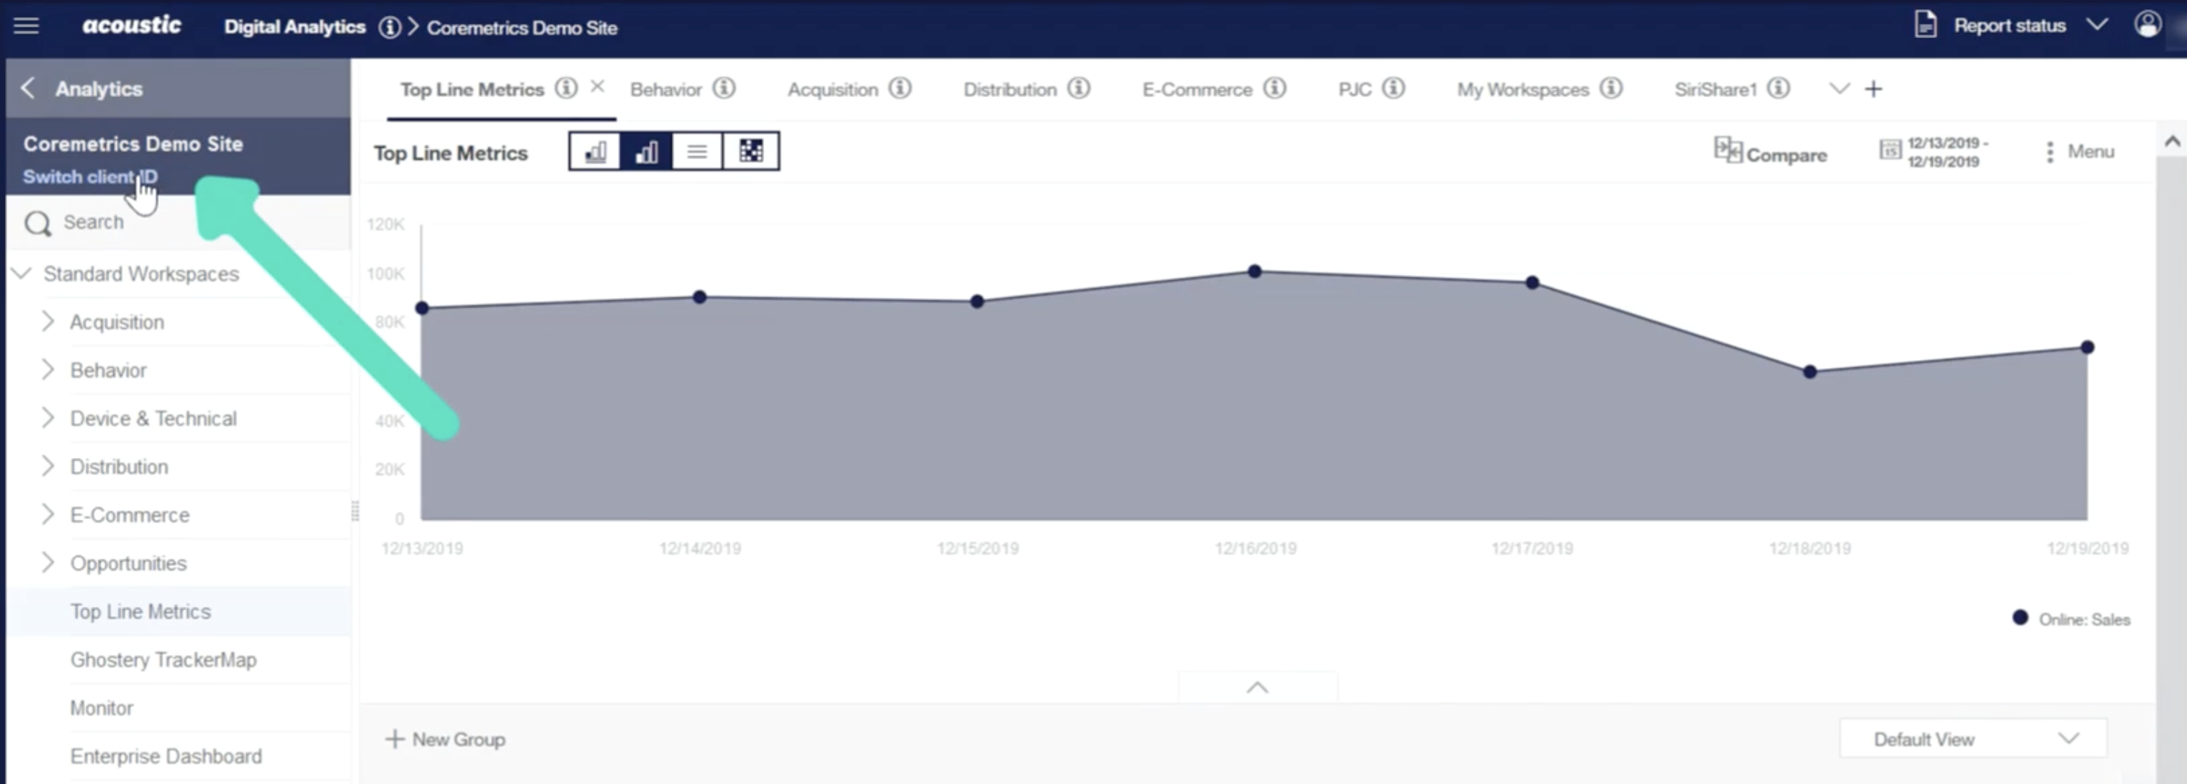The image size is (2187, 784).
Task: Select the grid tile view icon
Action: pyautogui.click(x=750, y=151)
